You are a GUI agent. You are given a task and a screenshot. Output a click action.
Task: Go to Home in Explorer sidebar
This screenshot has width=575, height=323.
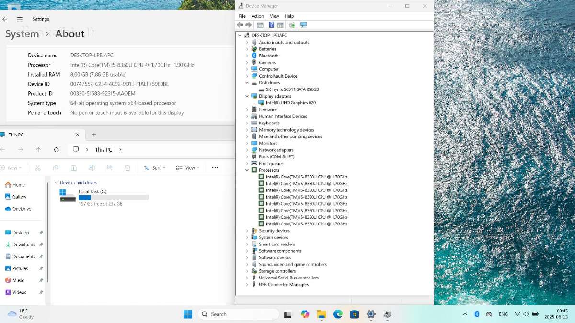click(x=15, y=185)
